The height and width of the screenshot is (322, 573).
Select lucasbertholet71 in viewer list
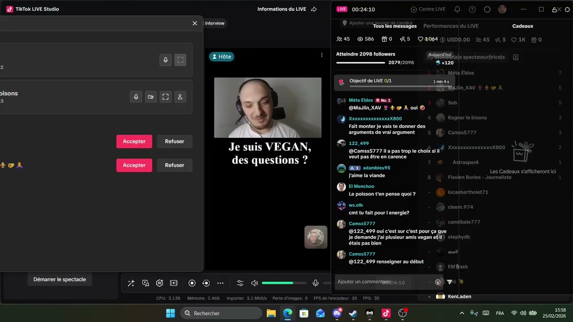click(468, 192)
